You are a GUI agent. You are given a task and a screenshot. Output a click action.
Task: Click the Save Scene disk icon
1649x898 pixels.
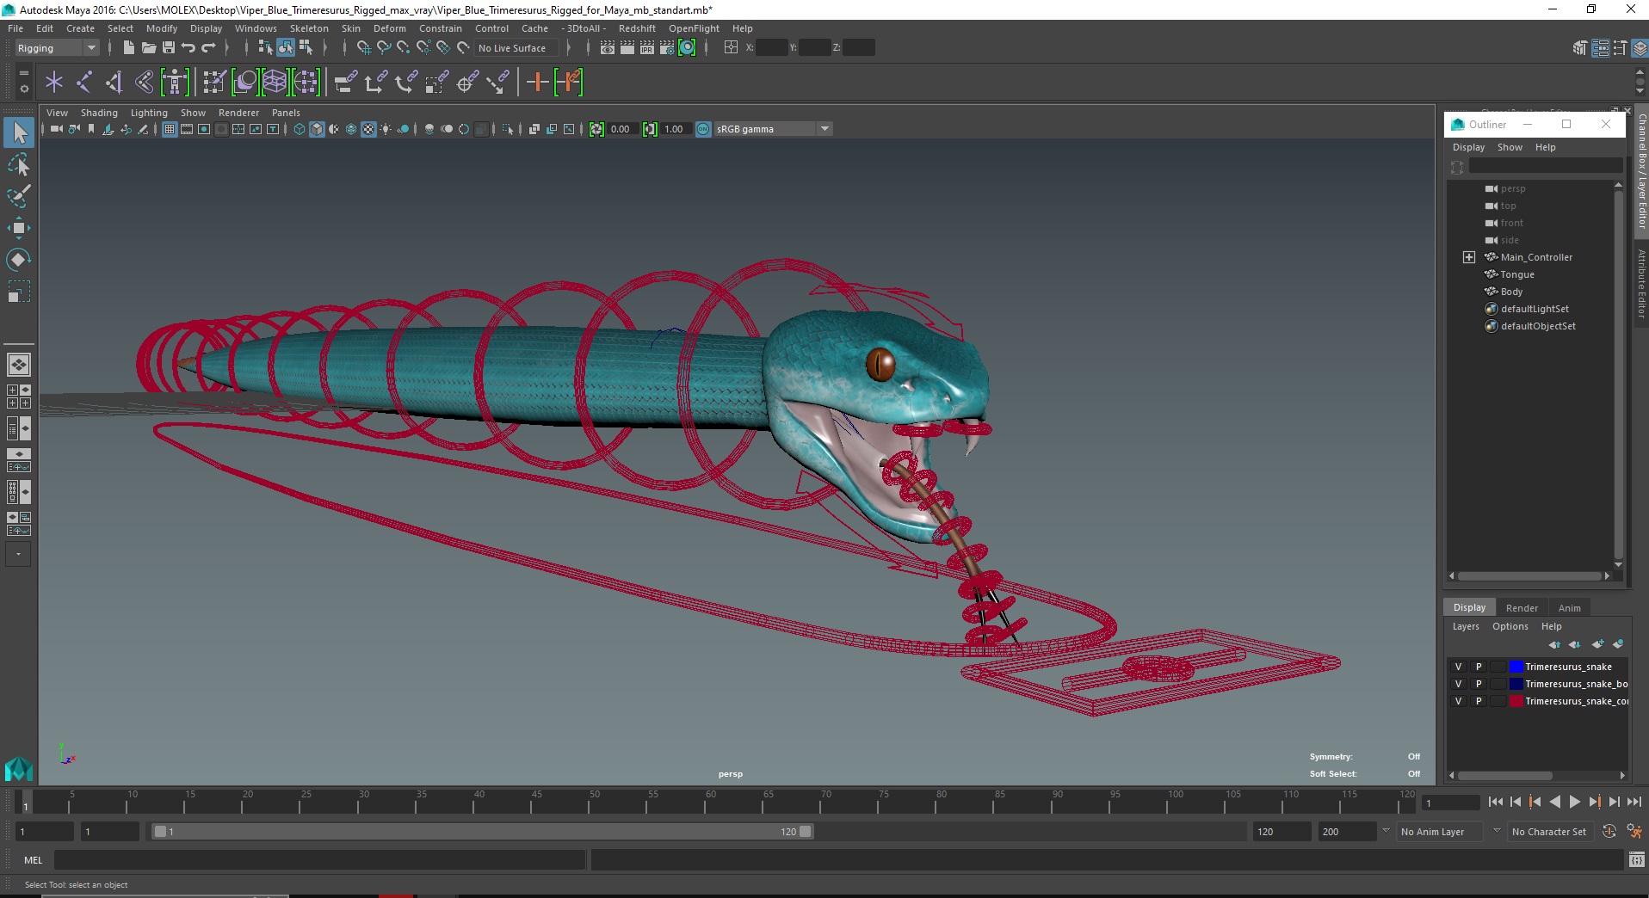[169, 48]
